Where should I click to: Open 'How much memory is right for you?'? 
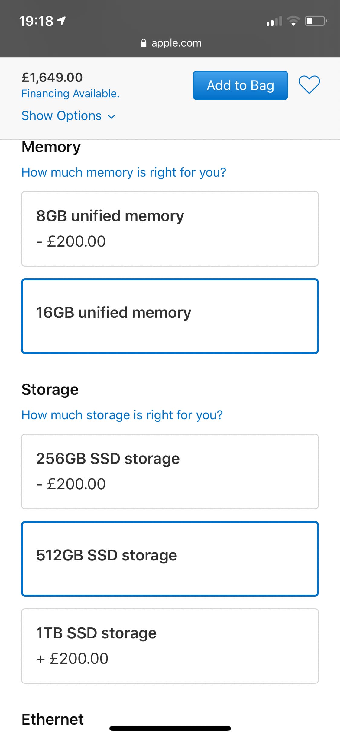[124, 172]
